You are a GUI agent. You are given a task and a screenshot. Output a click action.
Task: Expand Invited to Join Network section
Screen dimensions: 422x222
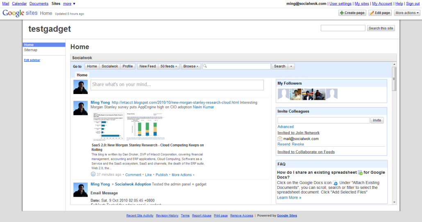(298, 132)
